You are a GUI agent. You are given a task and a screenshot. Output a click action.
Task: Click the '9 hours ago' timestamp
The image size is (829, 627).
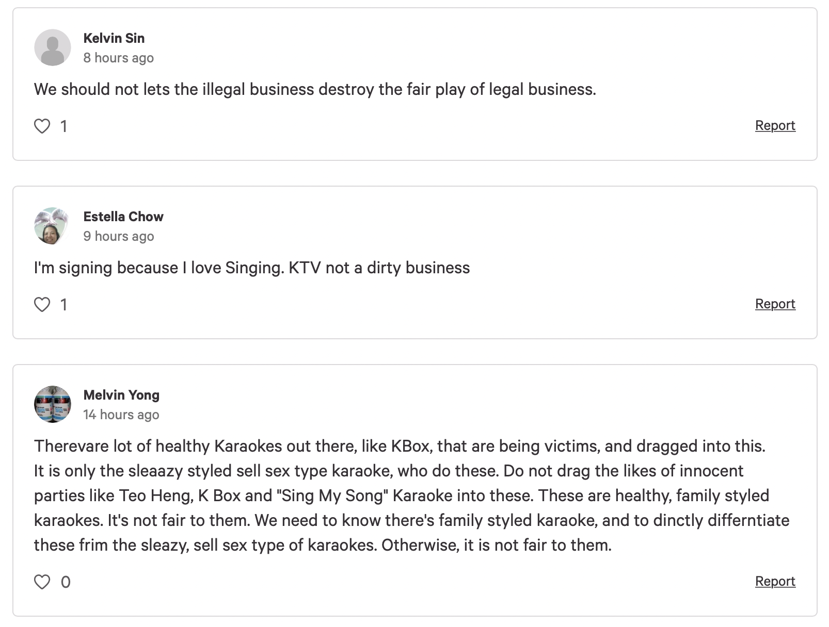119,236
